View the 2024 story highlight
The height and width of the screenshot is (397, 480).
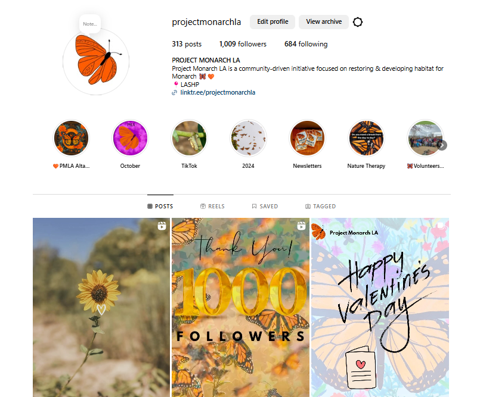[x=248, y=138]
